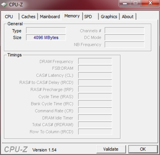The height and width of the screenshot is (155, 160).
Task: Click the Type label
Action: (x=17, y=31)
